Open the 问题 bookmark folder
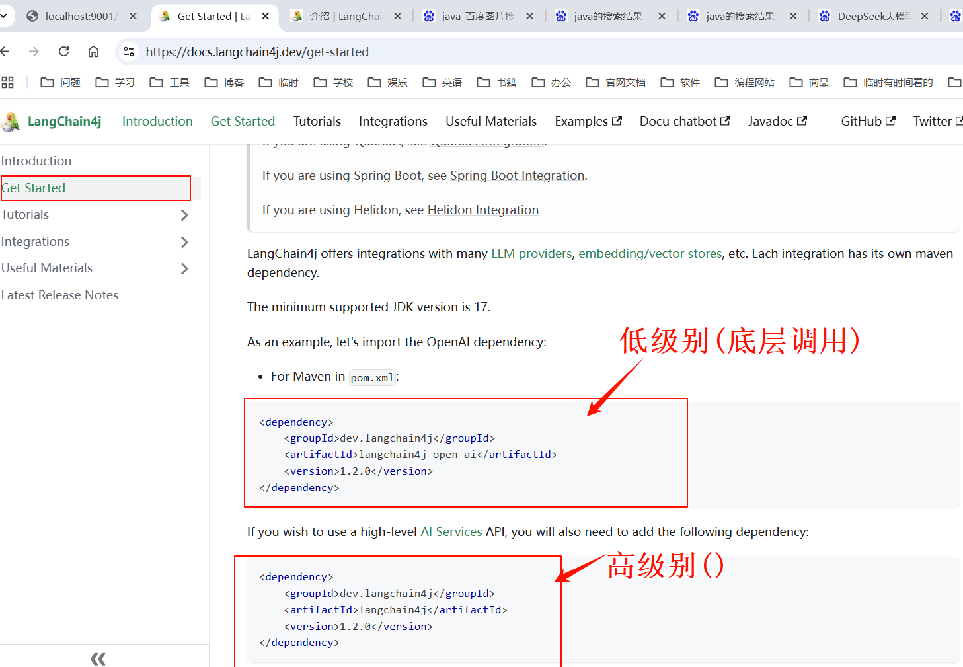 click(x=61, y=82)
